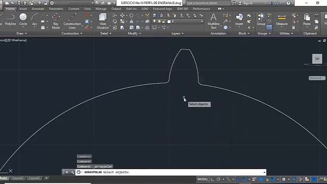Toggle ortho mode in status bar
This screenshot has height=184, width=327.
click(x=213, y=179)
